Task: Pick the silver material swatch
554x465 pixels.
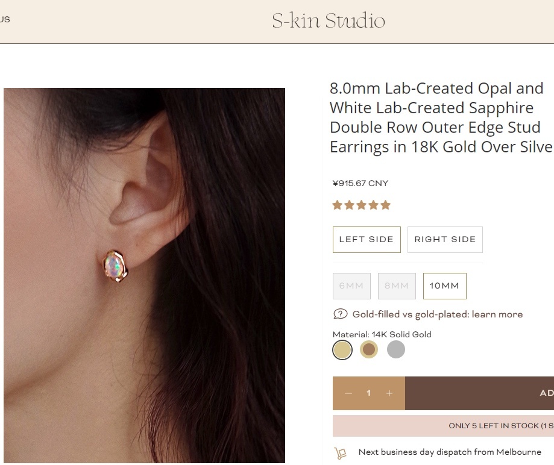Action: coord(395,349)
